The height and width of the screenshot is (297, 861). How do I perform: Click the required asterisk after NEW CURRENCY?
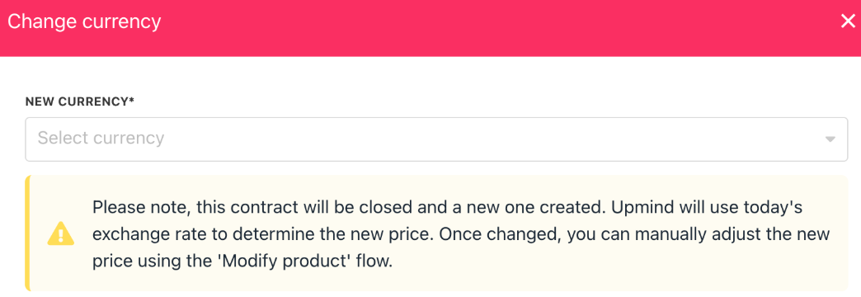click(x=132, y=101)
